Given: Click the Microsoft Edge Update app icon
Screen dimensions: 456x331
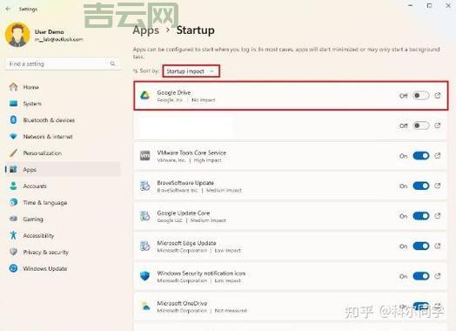Looking at the screenshot, I should (x=144, y=246).
